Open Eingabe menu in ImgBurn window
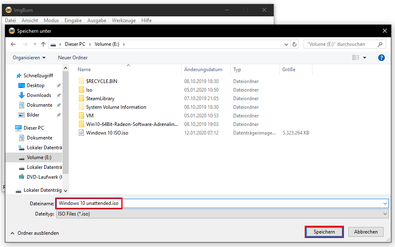 click(73, 20)
